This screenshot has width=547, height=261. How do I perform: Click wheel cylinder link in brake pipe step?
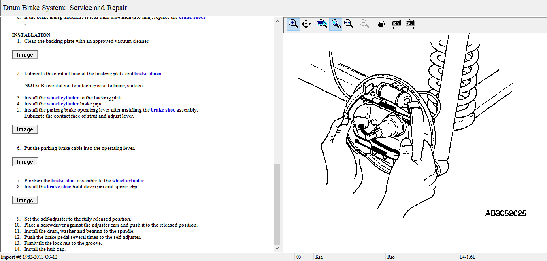pos(63,104)
